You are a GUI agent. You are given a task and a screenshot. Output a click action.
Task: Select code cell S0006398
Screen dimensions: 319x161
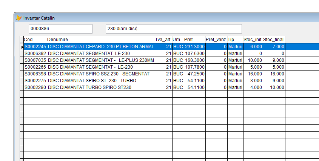pos(35,74)
